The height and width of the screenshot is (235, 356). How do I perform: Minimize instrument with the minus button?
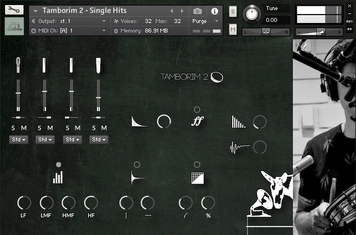tap(349, 13)
